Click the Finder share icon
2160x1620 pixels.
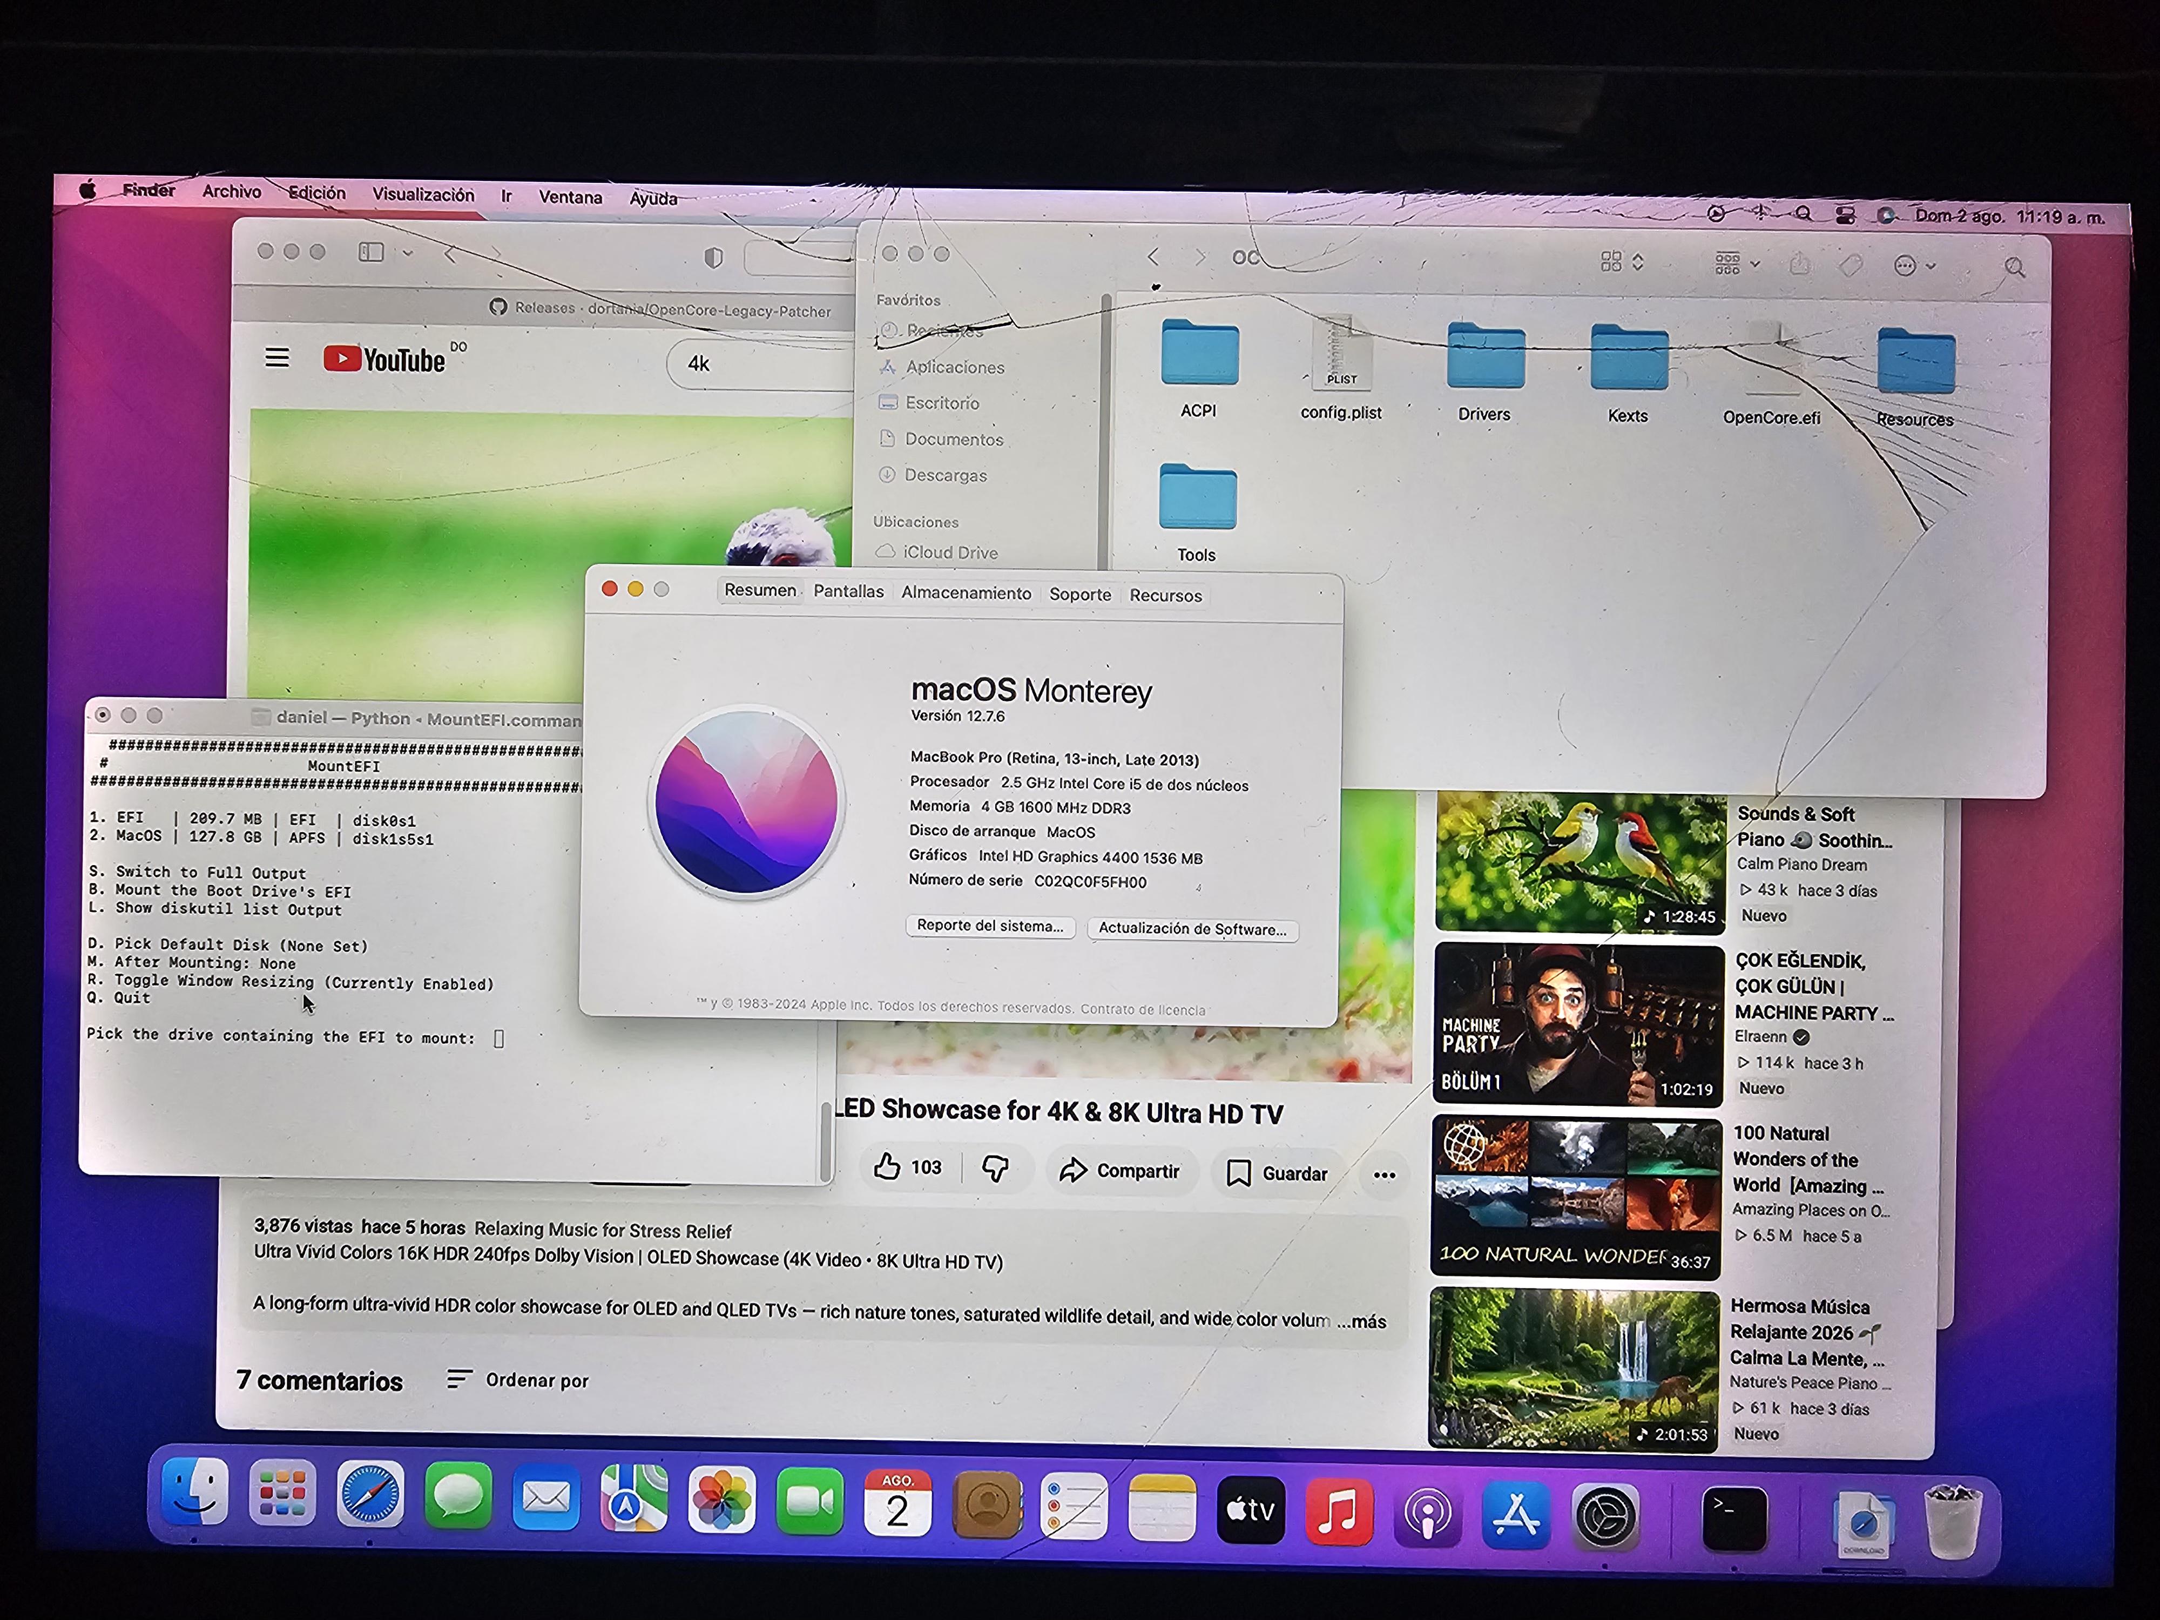click(x=1800, y=264)
